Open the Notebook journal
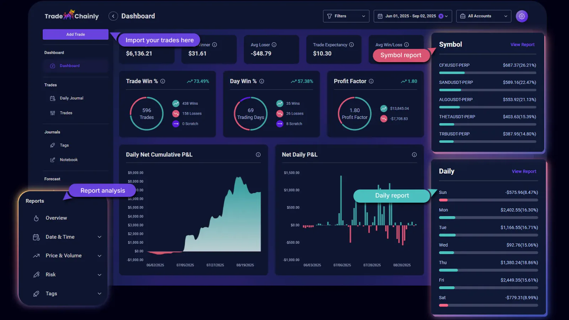The width and height of the screenshot is (569, 320). 68,160
